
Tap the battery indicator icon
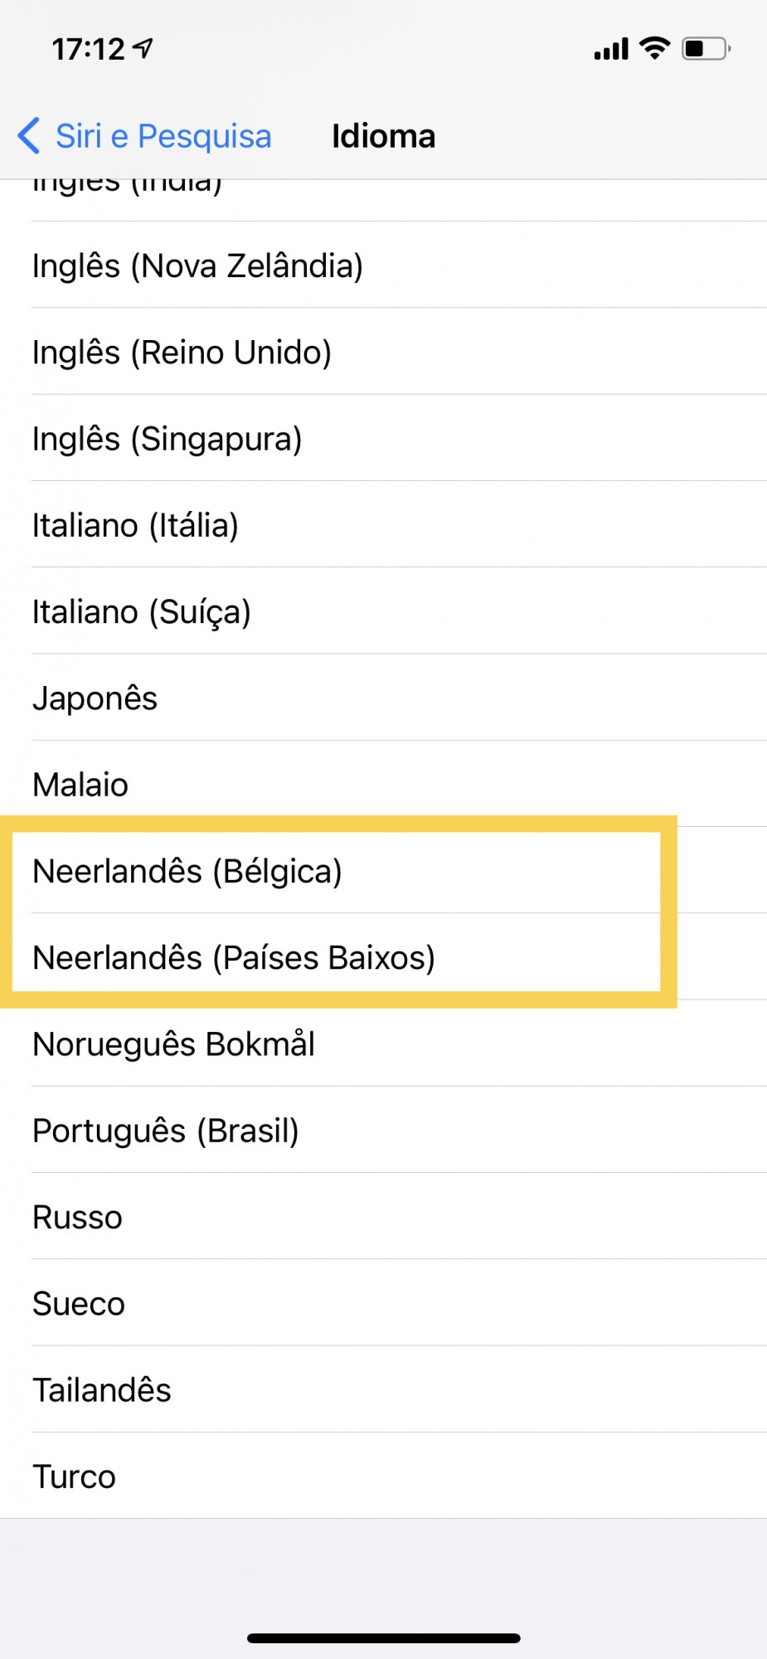click(x=705, y=49)
